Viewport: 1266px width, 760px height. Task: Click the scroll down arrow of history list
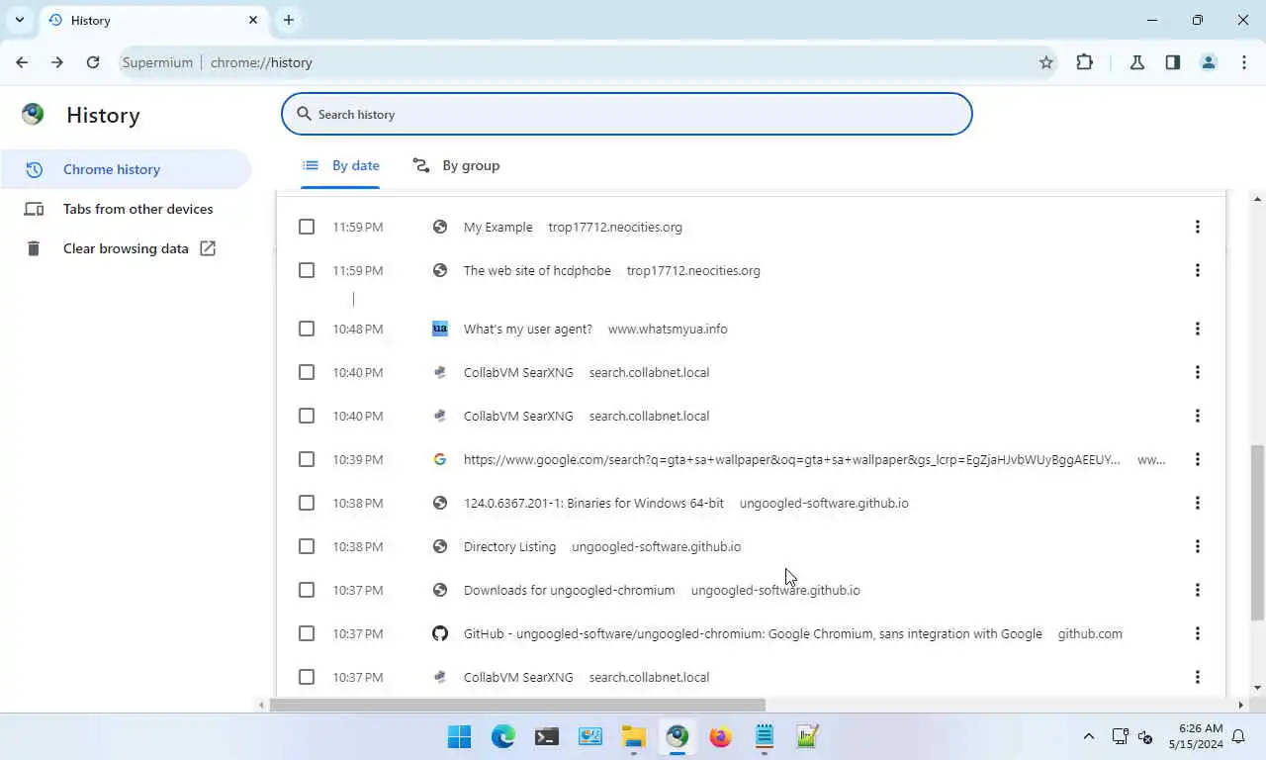coord(1257,688)
